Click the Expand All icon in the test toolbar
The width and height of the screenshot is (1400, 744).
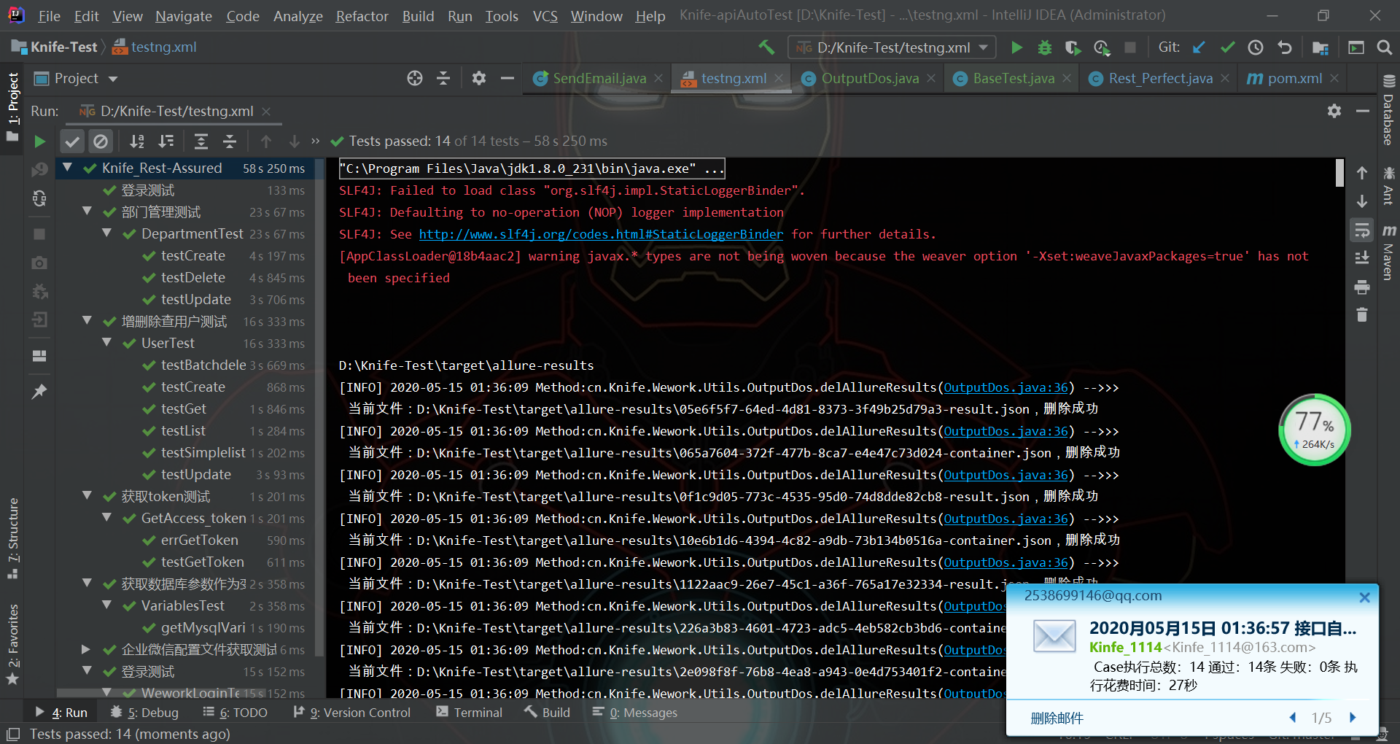tap(201, 142)
